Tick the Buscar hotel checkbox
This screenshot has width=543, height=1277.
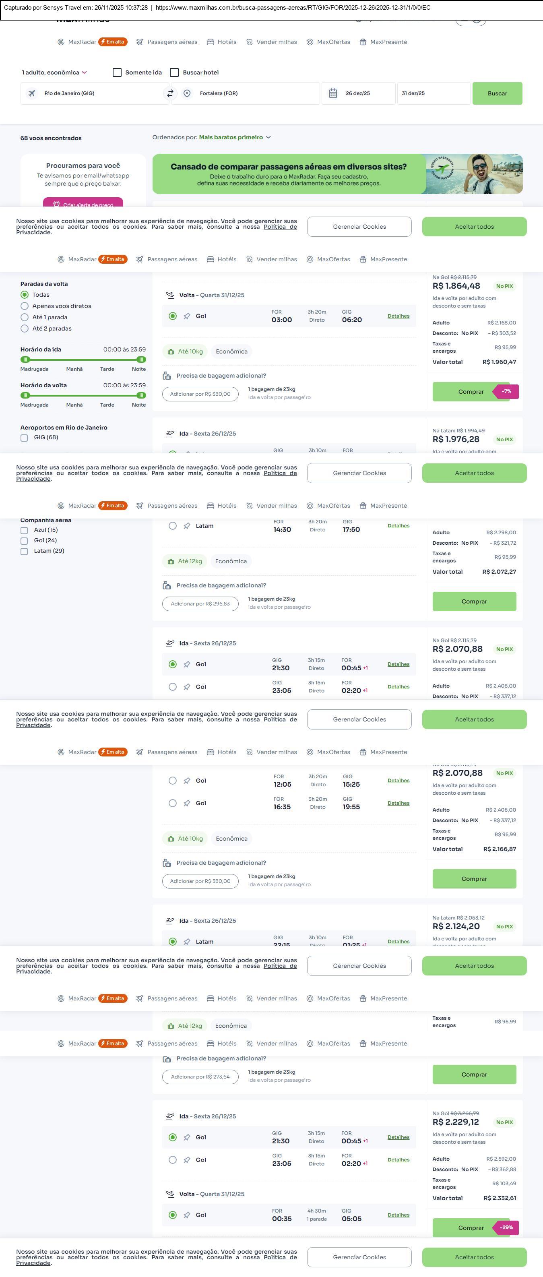click(x=174, y=72)
